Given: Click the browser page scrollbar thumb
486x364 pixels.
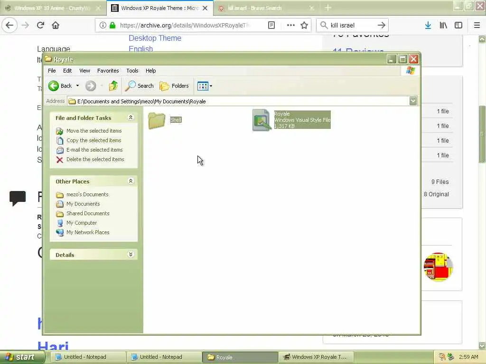Looking at the screenshot, I should 482,134.
